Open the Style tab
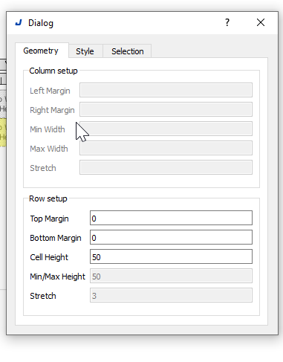This screenshot has height=362, width=283. point(85,51)
